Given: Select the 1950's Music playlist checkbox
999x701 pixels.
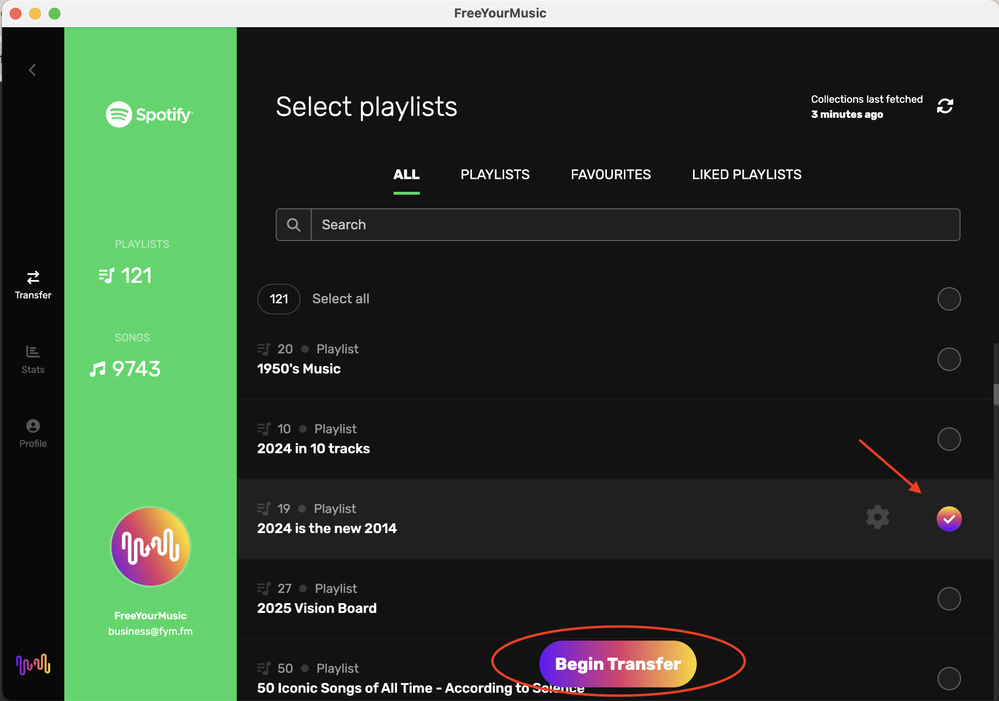Looking at the screenshot, I should [948, 359].
